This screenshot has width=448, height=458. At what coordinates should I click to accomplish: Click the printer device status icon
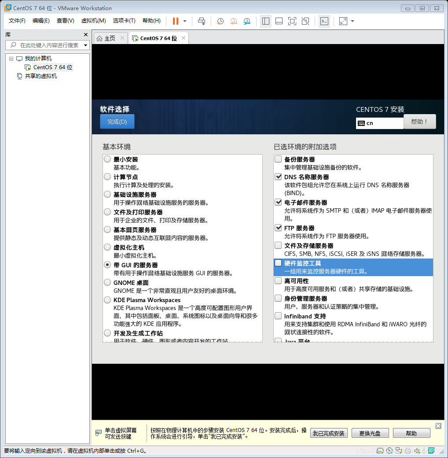point(408,451)
